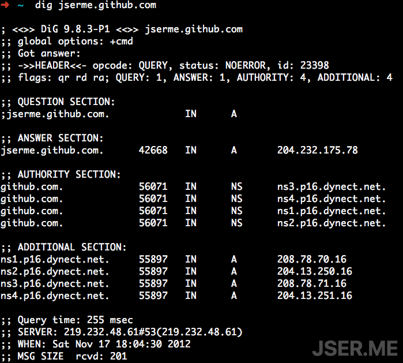This screenshot has height=363, width=403.
Task: Click the QUESTION SECTION heading
Action: click(66, 102)
